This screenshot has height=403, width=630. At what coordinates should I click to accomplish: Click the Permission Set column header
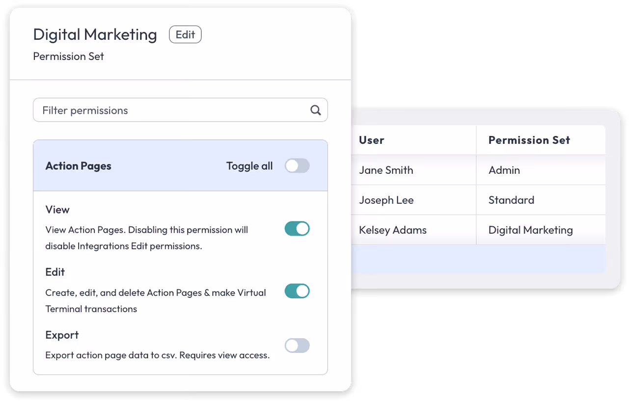(529, 140)
